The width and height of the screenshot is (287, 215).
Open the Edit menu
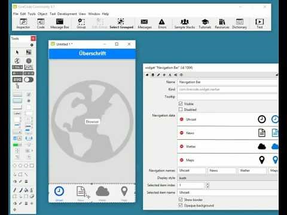pos(23,14)
